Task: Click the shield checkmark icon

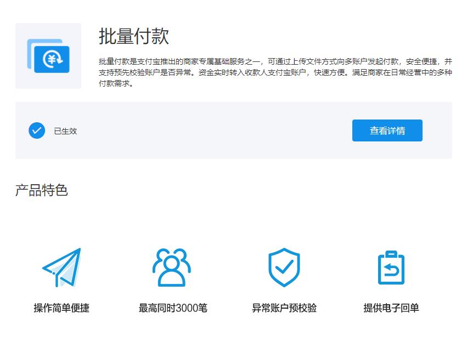Action: point(284,267)
